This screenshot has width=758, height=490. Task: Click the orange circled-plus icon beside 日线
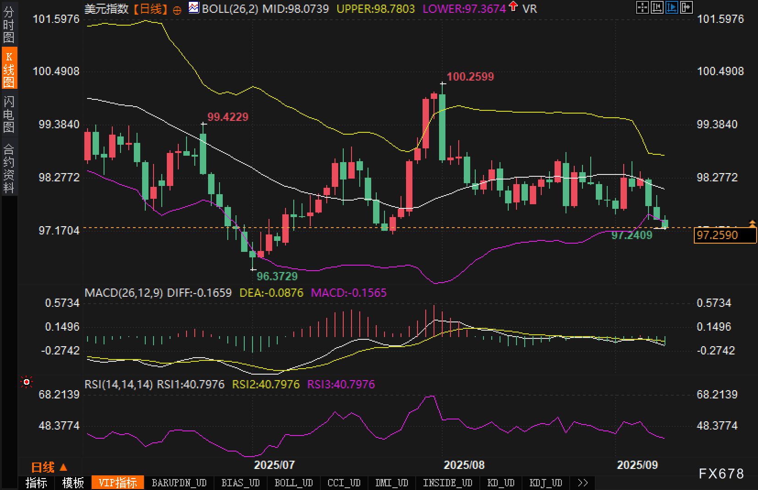point(177,10)
